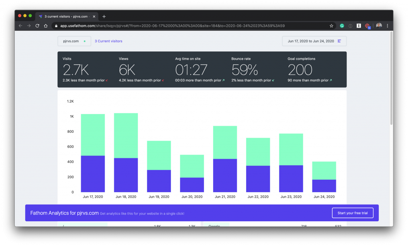Open the Chrome three-dot menu
Screen dimensions: 408x246
(x=387, y=26)
